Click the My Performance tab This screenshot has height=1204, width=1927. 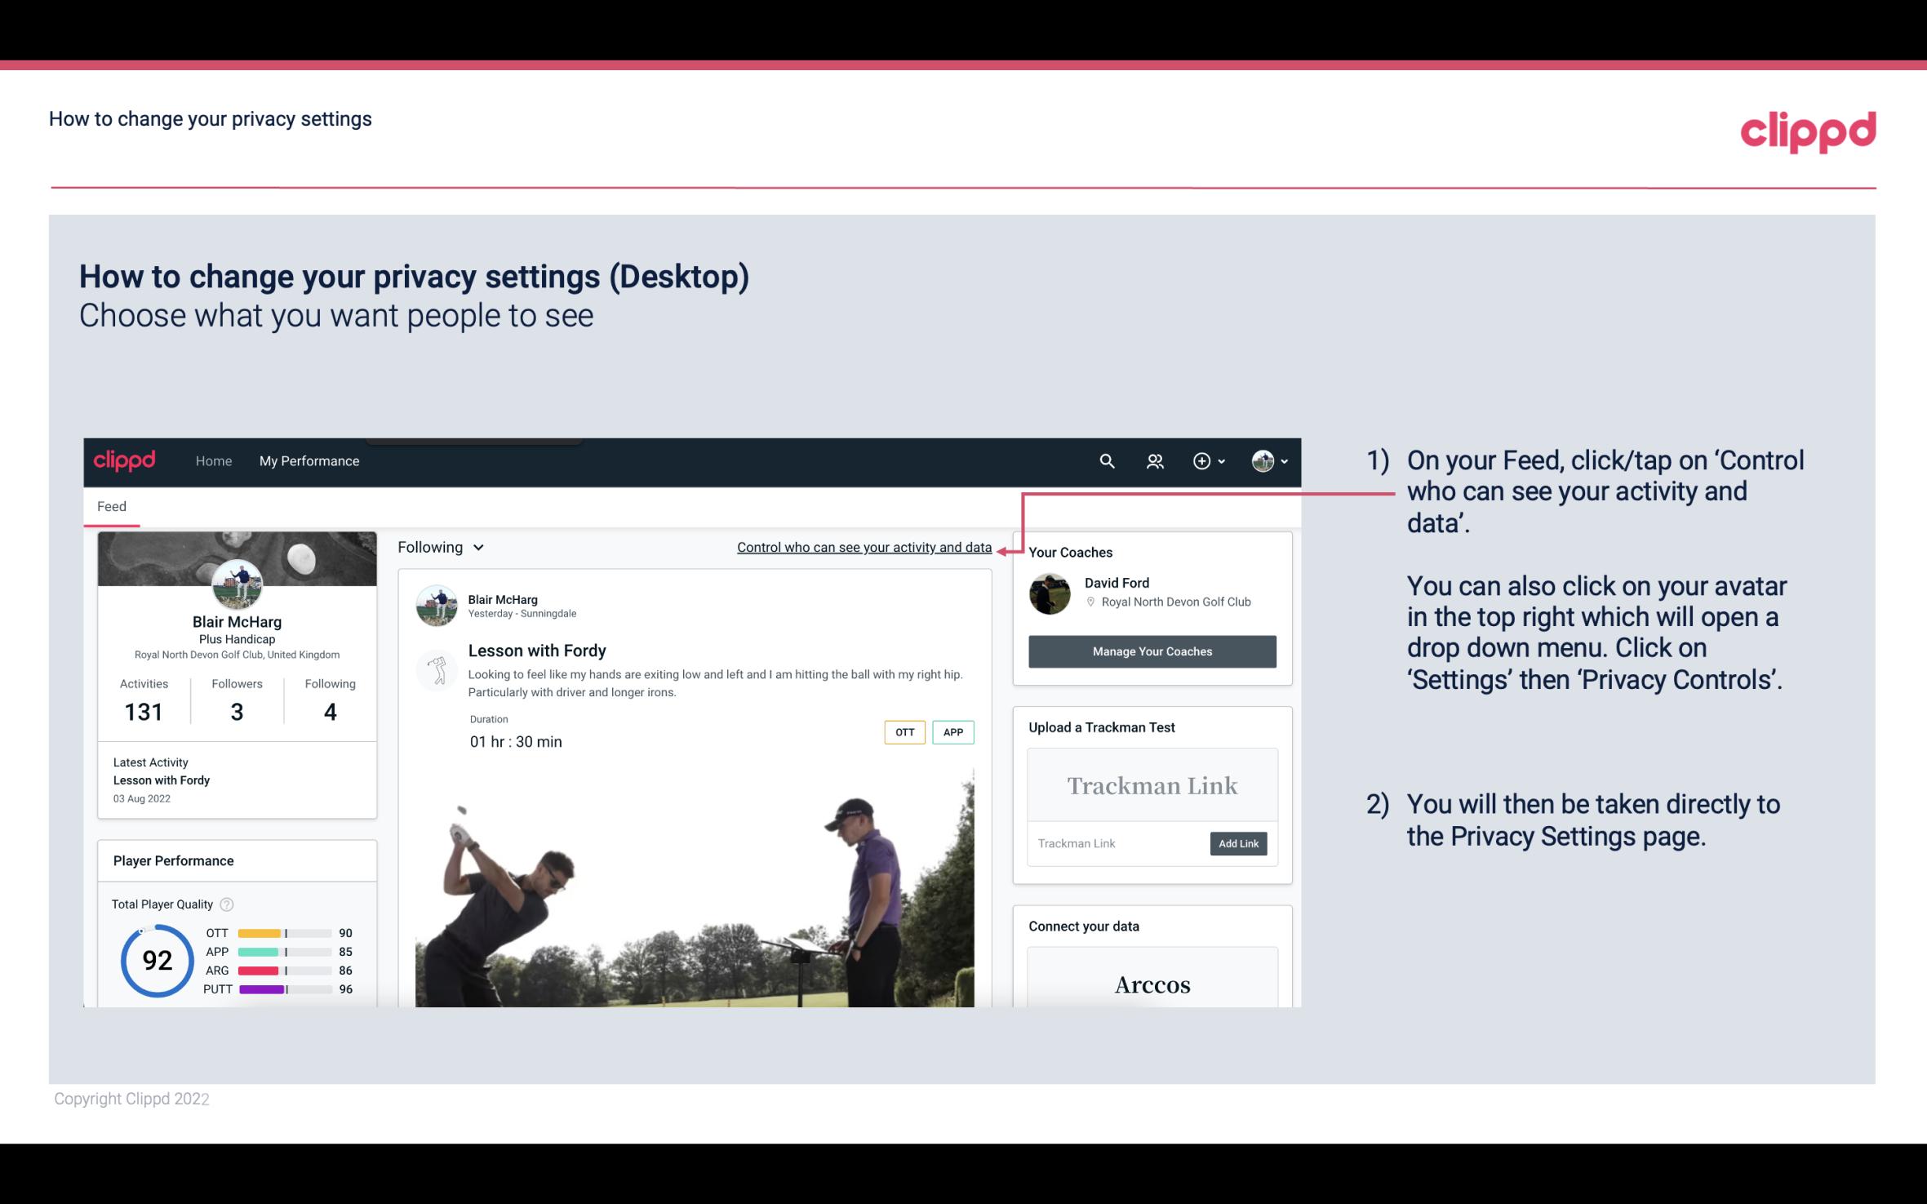[308, 460]
